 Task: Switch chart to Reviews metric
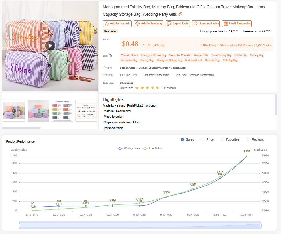click(248, 139)
